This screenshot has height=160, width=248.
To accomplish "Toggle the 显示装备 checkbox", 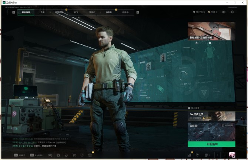I will click(x=189, y=108).
